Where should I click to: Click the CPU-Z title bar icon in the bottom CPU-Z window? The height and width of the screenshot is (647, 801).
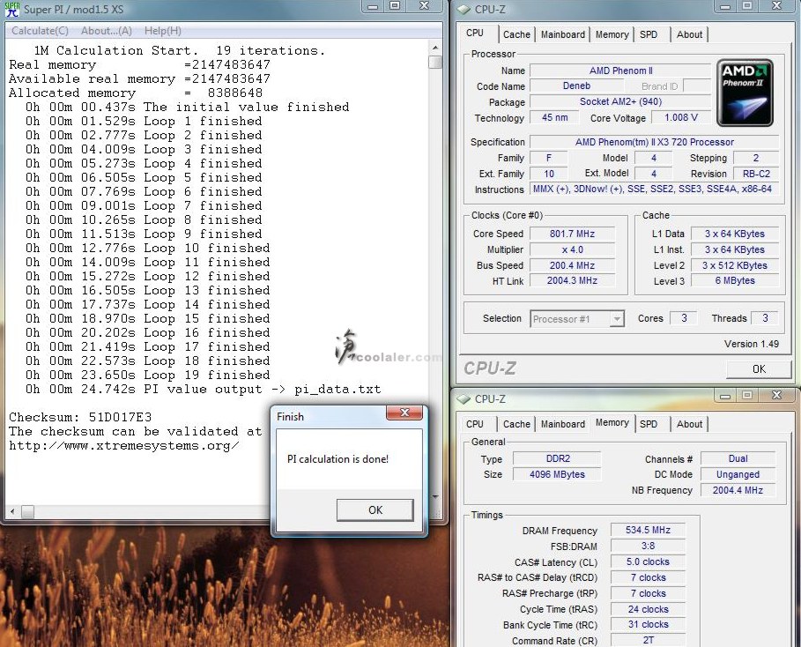pos(463,398)
